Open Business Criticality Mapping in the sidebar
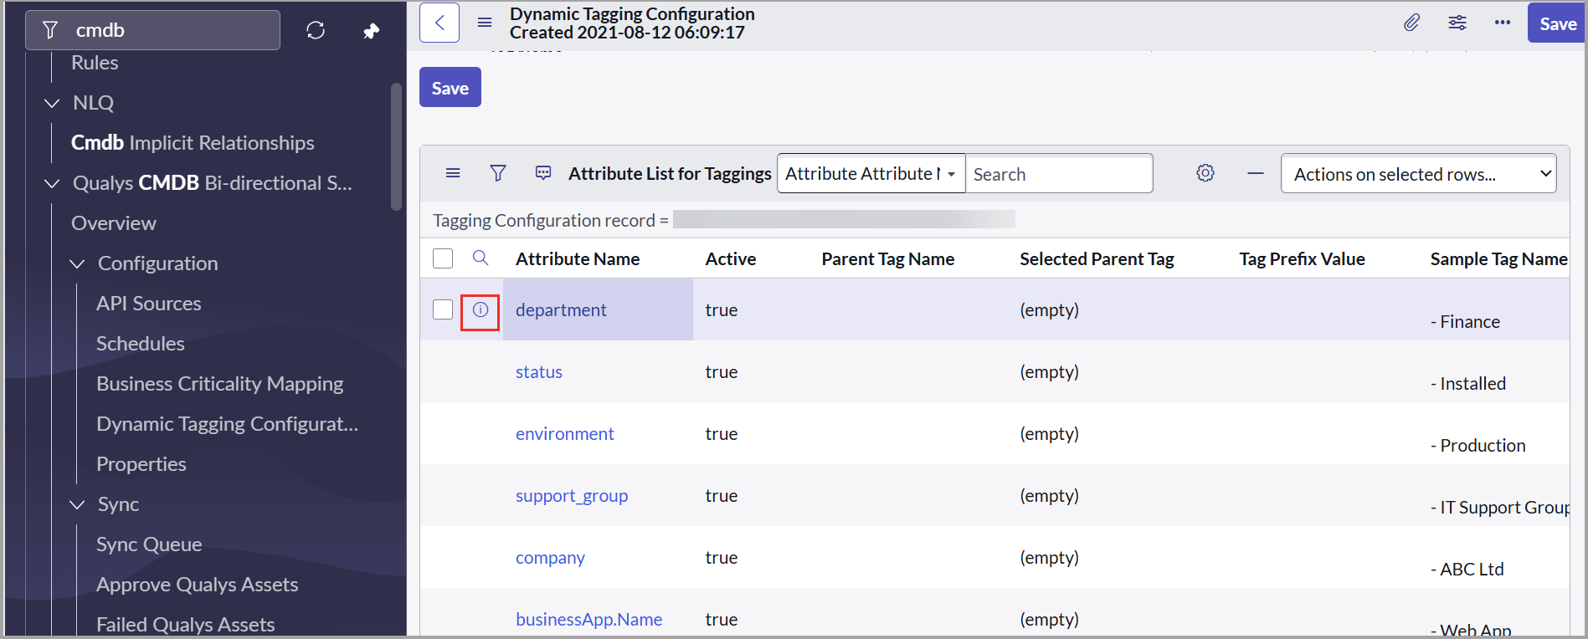 tap(219, 384)
